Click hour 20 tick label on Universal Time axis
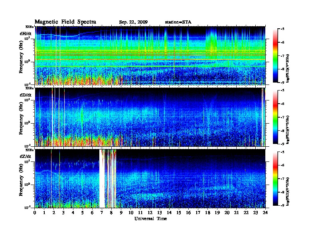Viewport: 316px width, 244px height. (227, 213)
